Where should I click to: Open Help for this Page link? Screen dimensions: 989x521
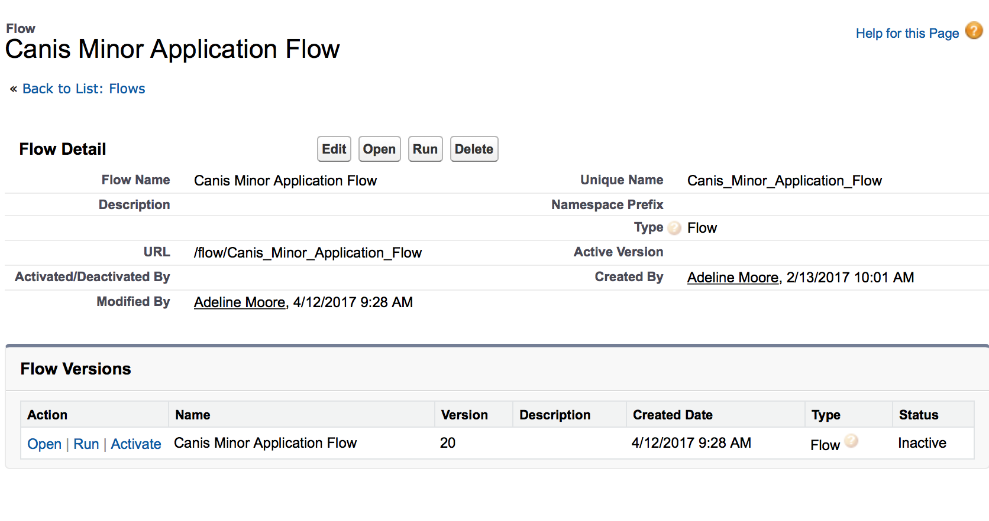point(907,34)
